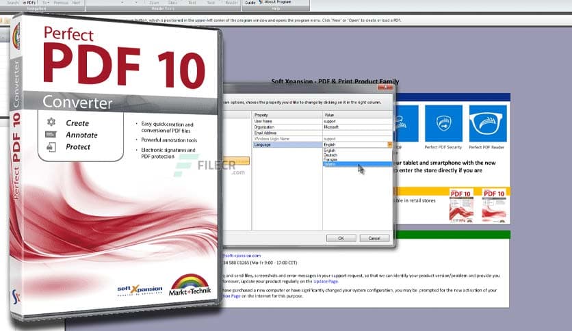Confirm the dialog with the OK button
The height and width of the screenshot is (331, 572).
click(x=341, y=238)
